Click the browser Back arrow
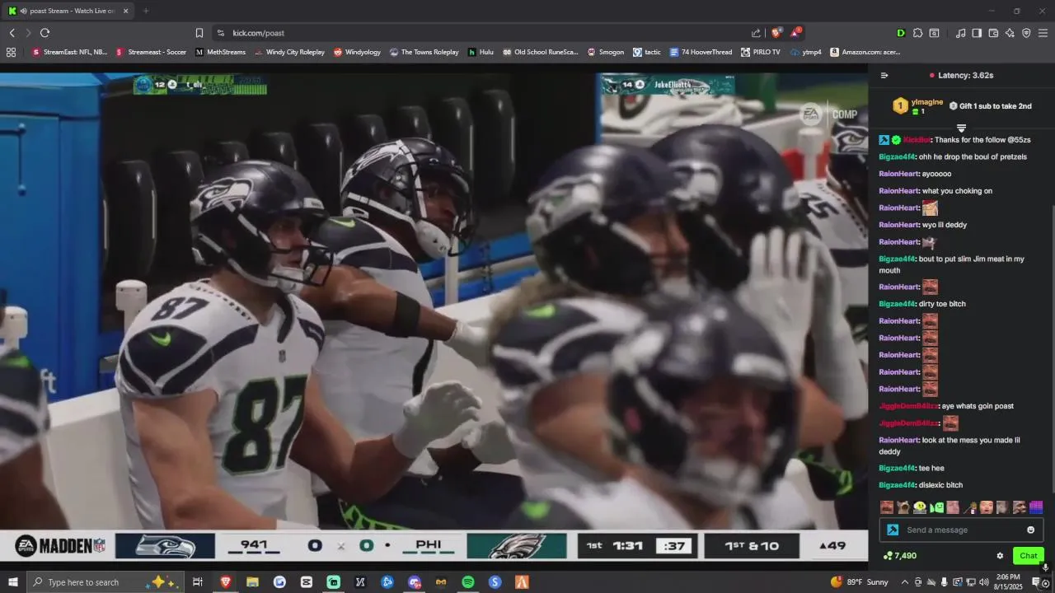 [x=12, y=33]
